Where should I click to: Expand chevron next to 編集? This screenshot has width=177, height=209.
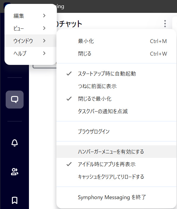[x=44, y=16]
